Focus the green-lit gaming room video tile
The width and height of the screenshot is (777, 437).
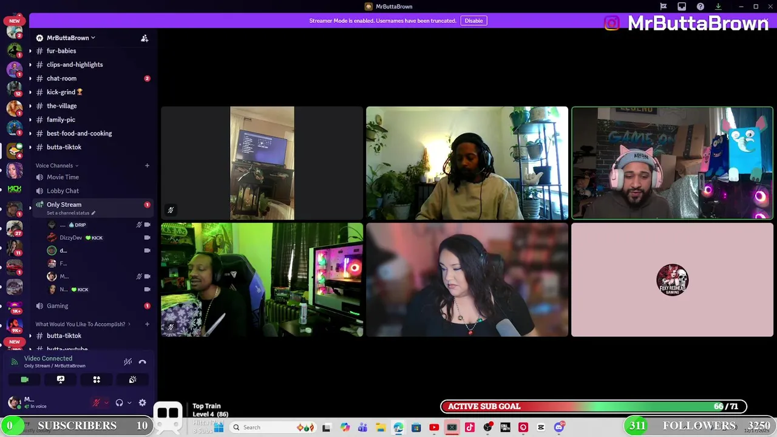pos(262,280)
